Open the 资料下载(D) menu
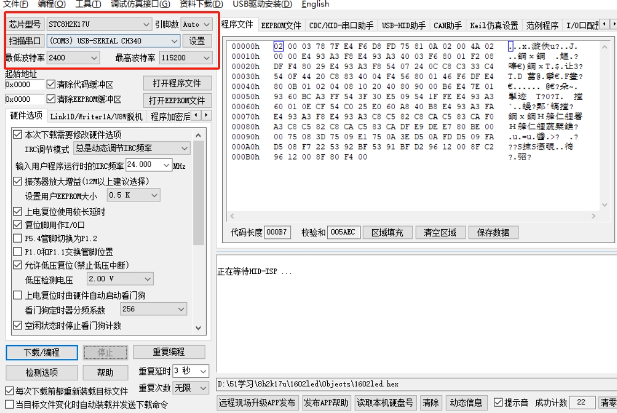Screen dimensions: 617x413 point(201,4)
